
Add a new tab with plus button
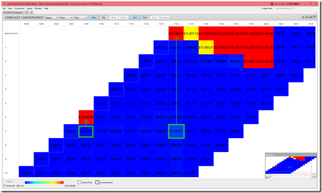(x=31, y=12)
